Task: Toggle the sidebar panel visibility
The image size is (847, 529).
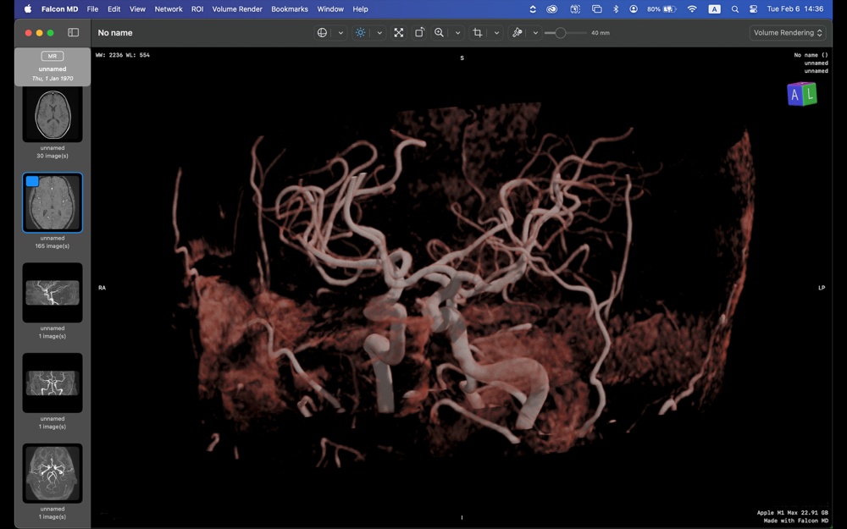Action: click(74, 33)
